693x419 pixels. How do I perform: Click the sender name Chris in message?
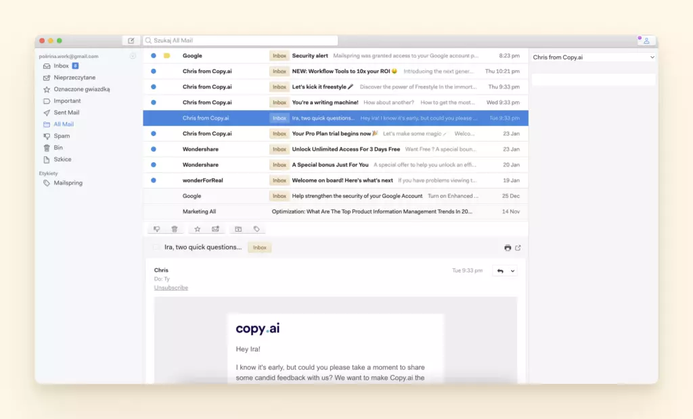(x=161, y=270)
